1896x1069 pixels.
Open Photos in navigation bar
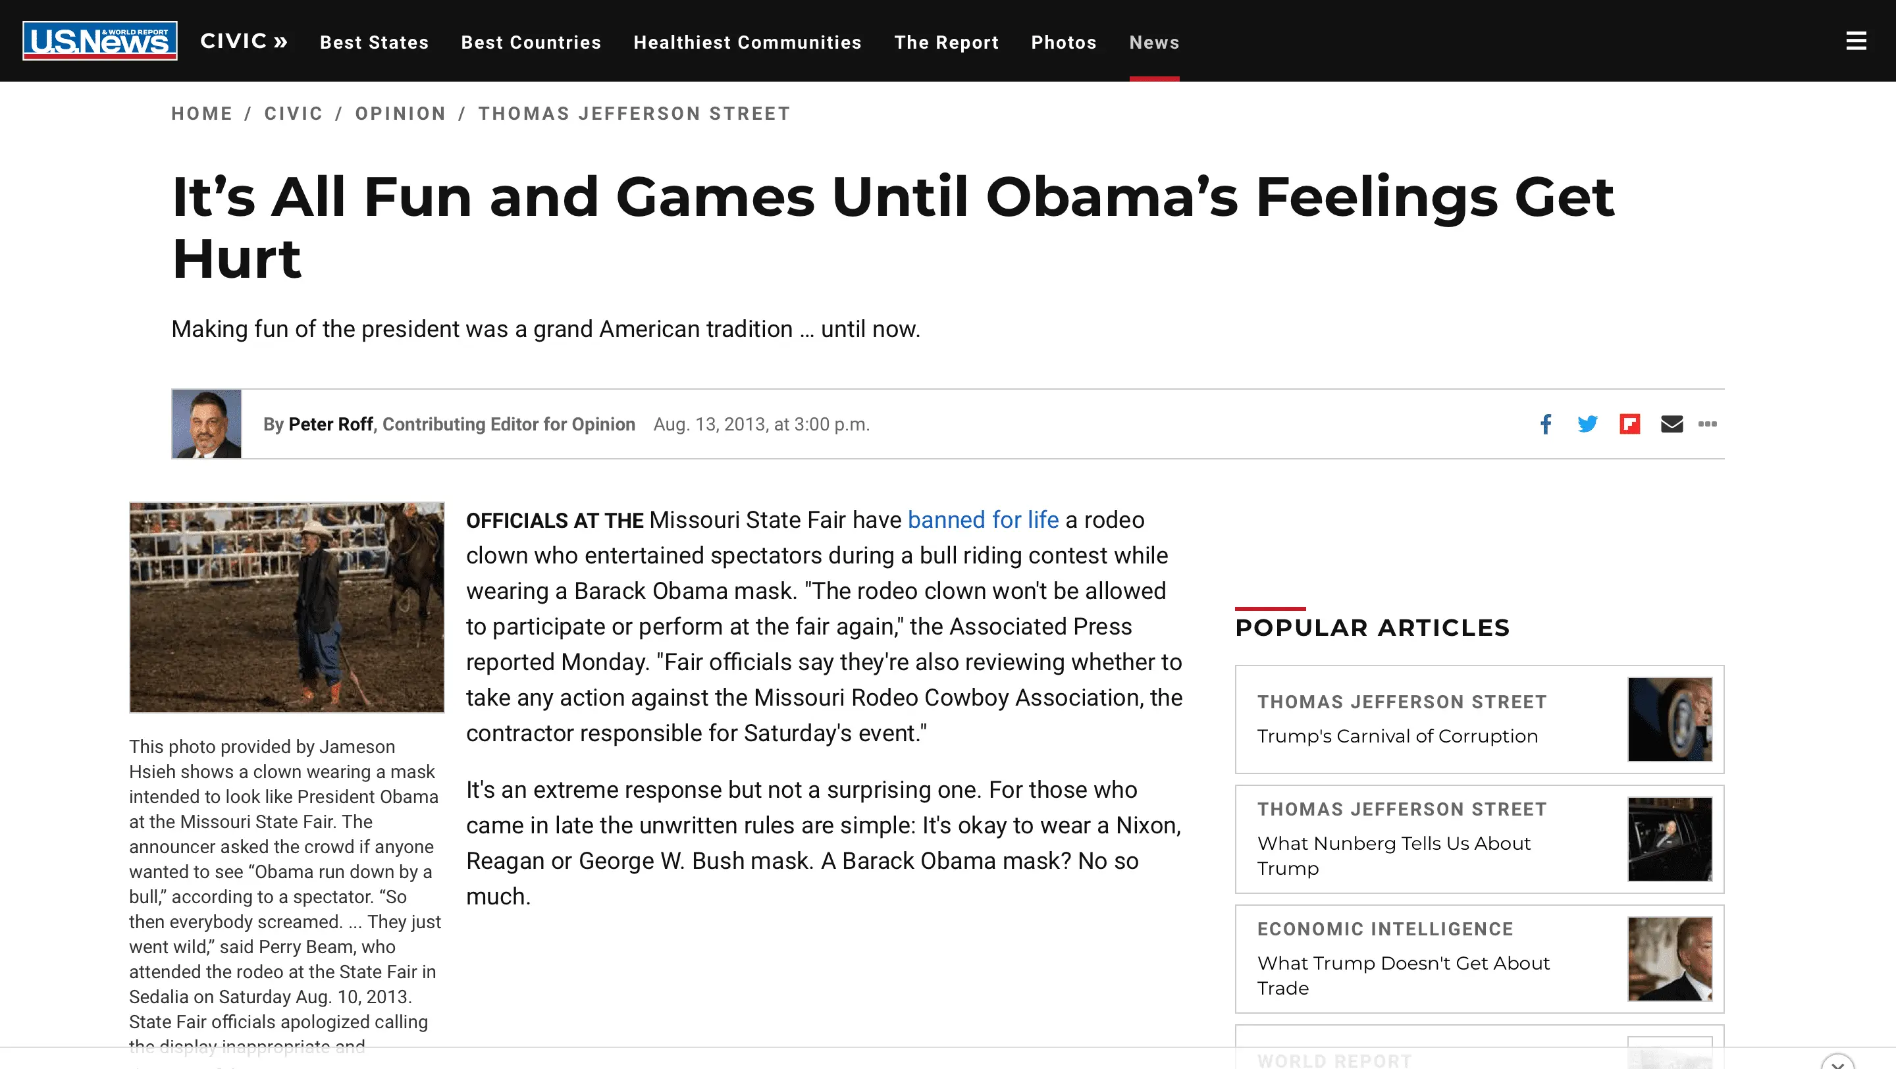(x=1064, y=43)
